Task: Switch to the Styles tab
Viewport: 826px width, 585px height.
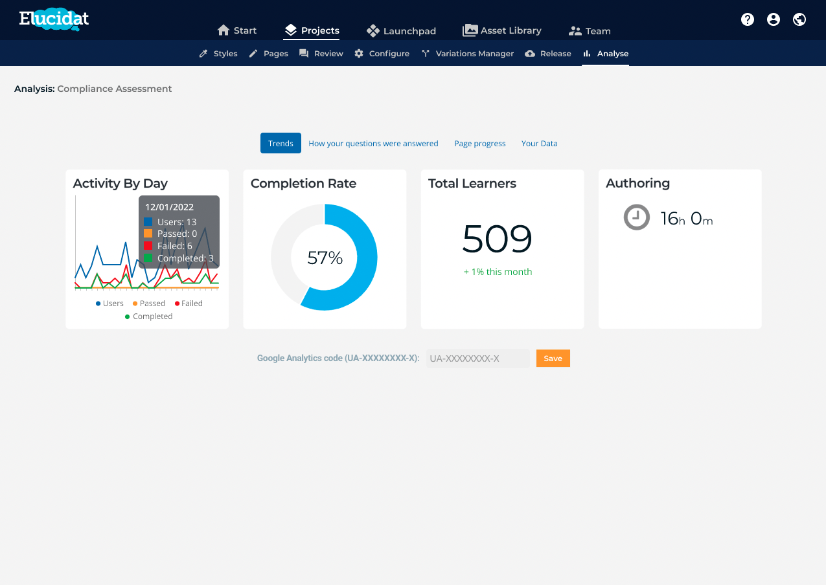Action: point(218,54)
